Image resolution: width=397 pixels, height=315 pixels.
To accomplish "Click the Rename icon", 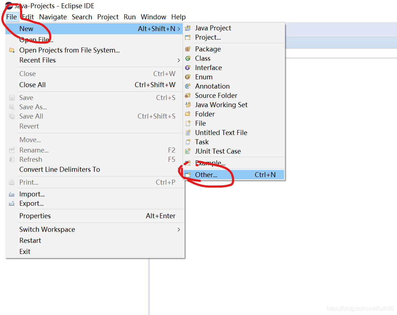I will (x=12, y=150).
